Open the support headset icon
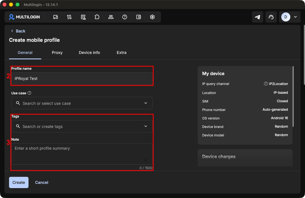This screenshot has width=305, height=198. coord(271,17)
